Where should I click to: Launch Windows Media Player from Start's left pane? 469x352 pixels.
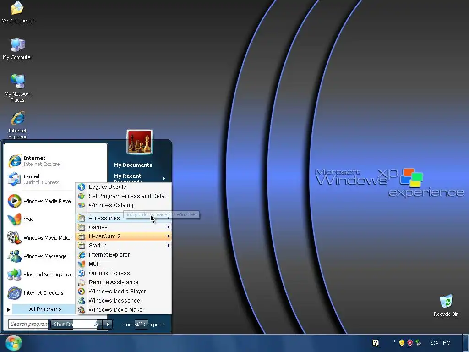41,201
